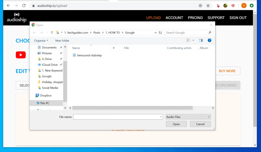Viewport: 261px width, 152px height.
Task: Reload the audioship page
Action: (x=24, y=6)
